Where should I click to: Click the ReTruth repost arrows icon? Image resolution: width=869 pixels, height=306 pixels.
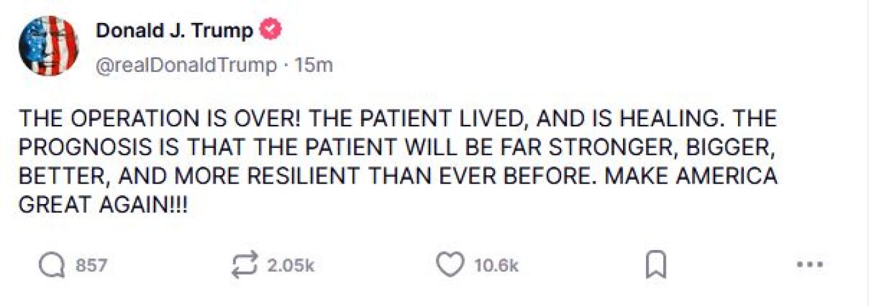click(x=244, y=265)
